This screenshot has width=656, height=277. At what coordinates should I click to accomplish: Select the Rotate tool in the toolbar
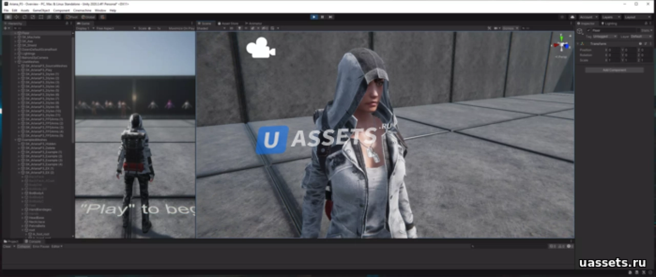[x=24, y=17]
